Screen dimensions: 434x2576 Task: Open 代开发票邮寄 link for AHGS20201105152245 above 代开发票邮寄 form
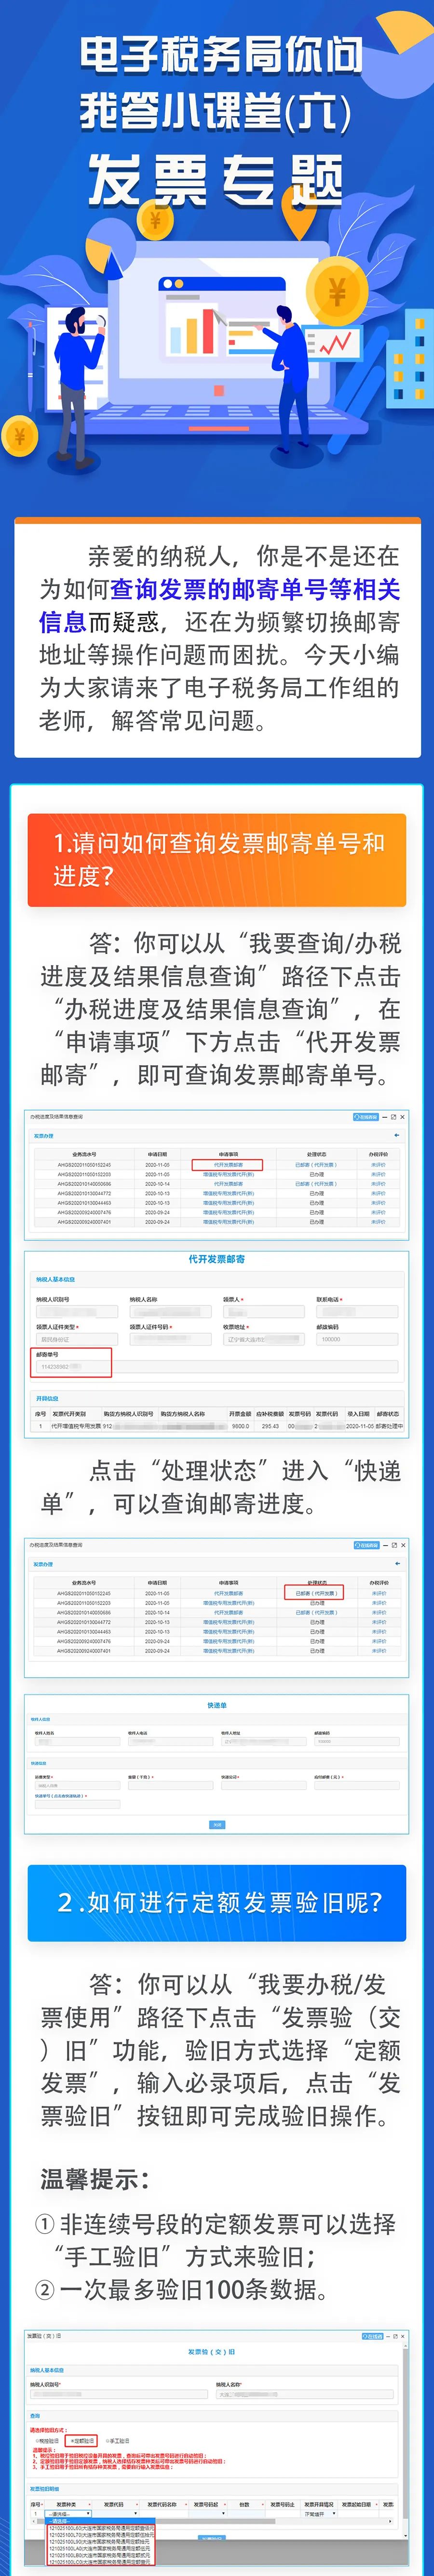pyautogui.click(x=228, y=1165)
